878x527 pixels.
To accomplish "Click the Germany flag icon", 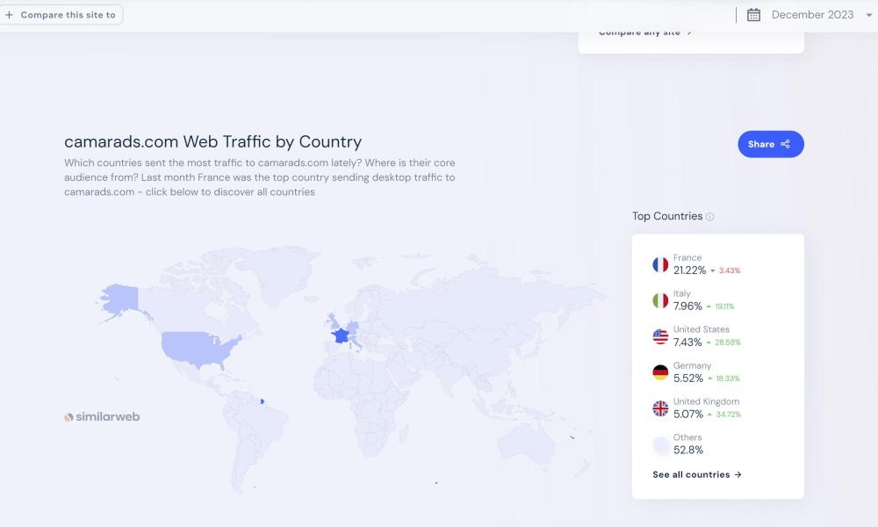I will tap(660, 372).
